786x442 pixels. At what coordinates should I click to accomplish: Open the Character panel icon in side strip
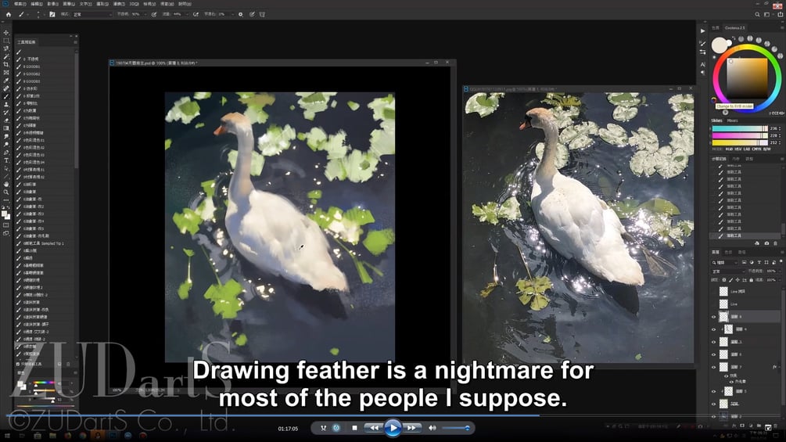[x=703, y=64]
